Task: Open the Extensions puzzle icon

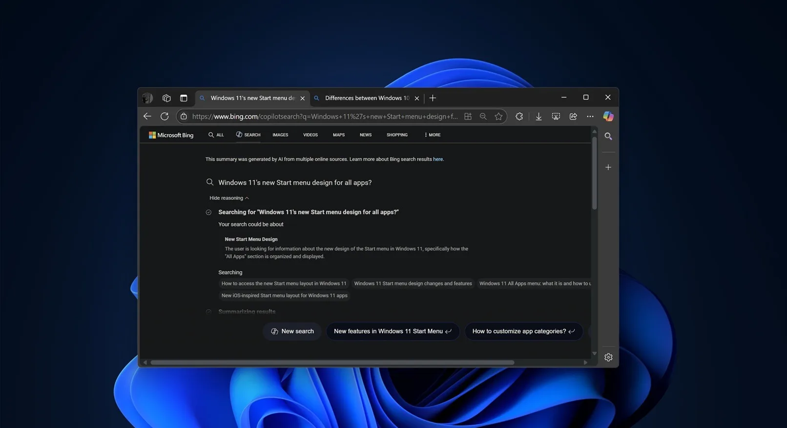Action: point(519,116)
